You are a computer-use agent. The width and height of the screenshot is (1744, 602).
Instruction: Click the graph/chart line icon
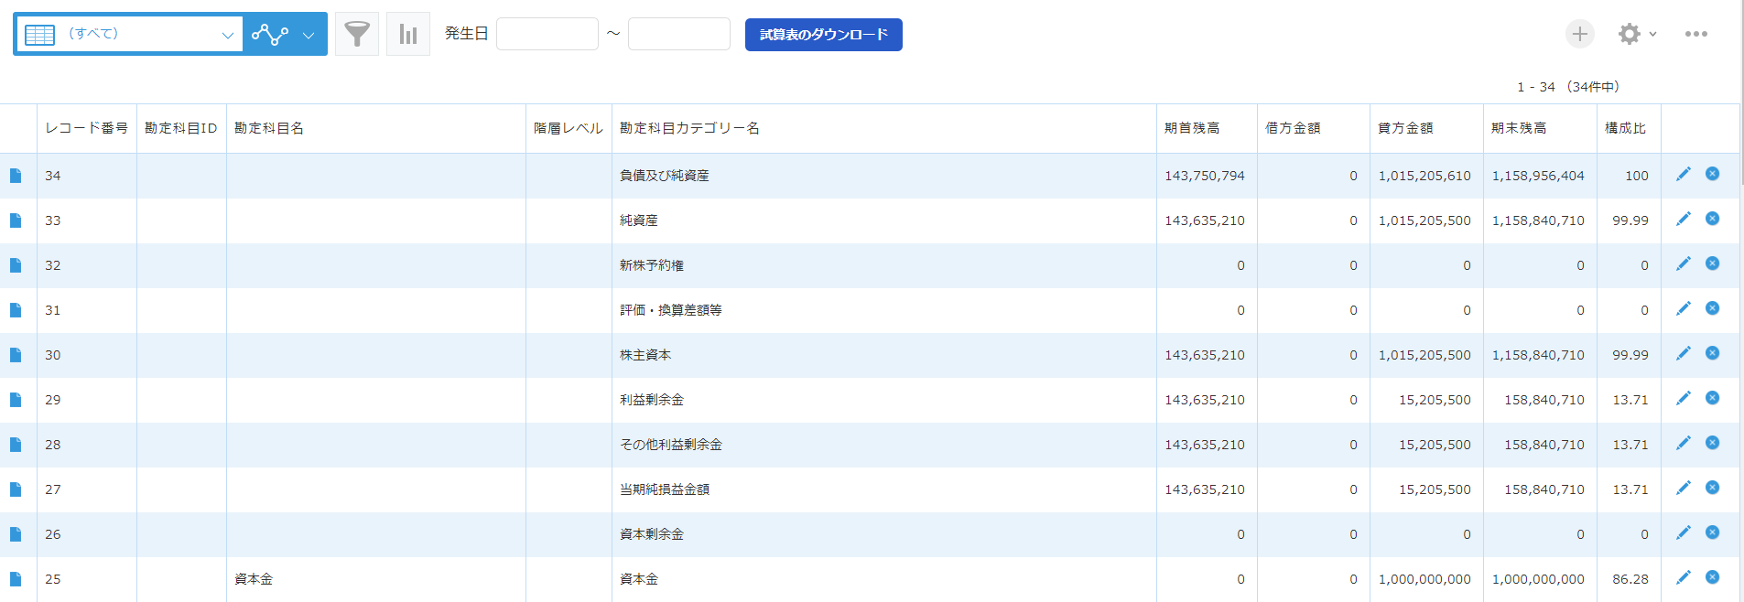click(x=270, y=35)
